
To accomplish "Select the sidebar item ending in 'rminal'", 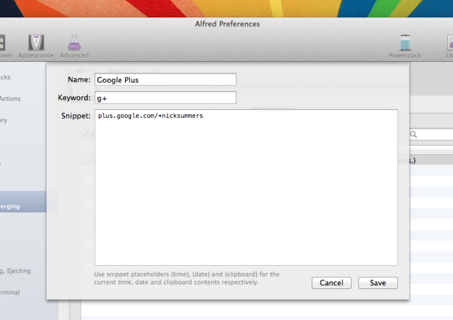I will [x=10, y=292].
